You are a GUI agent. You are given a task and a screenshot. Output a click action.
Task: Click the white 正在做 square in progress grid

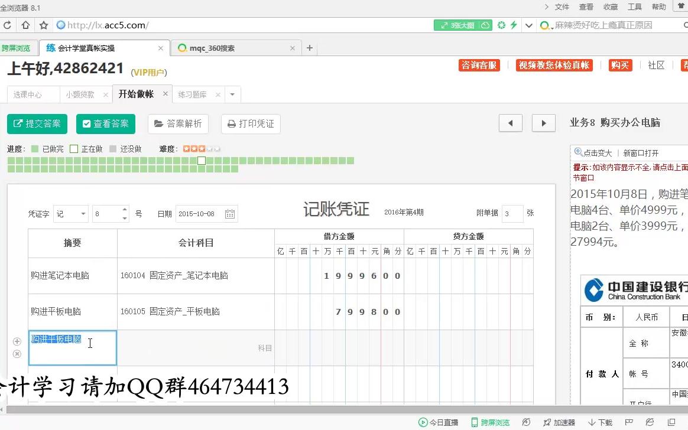(x=201, y=161)
